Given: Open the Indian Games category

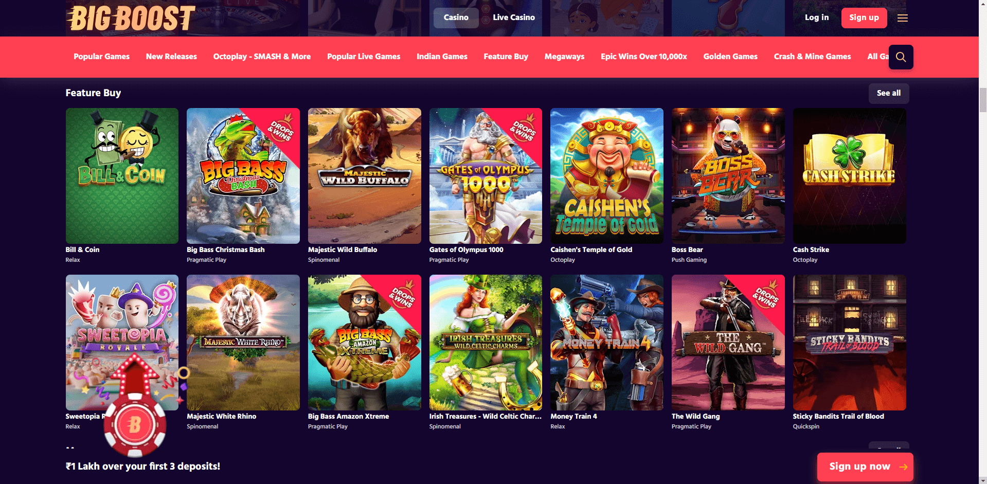Looking at the screenshot, I should coord(442,57).
